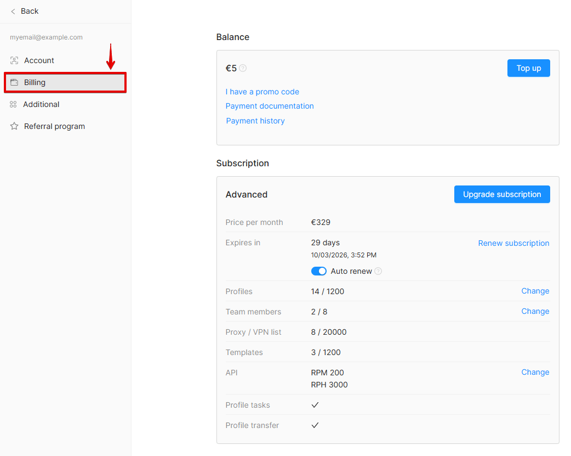Toggle the Auto renew switch
This screenshot has width=571, height=456.
pyautogui.click(x=318, y=271)
